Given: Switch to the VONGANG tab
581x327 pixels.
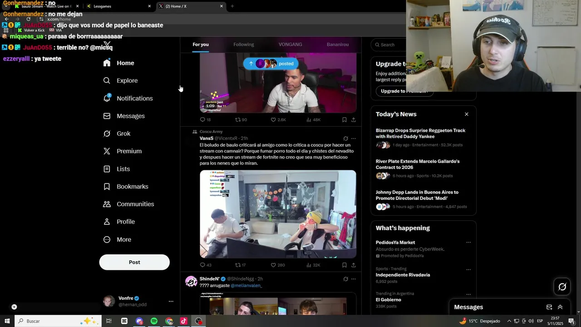Looking at the screenshot, I should (290, 45).
